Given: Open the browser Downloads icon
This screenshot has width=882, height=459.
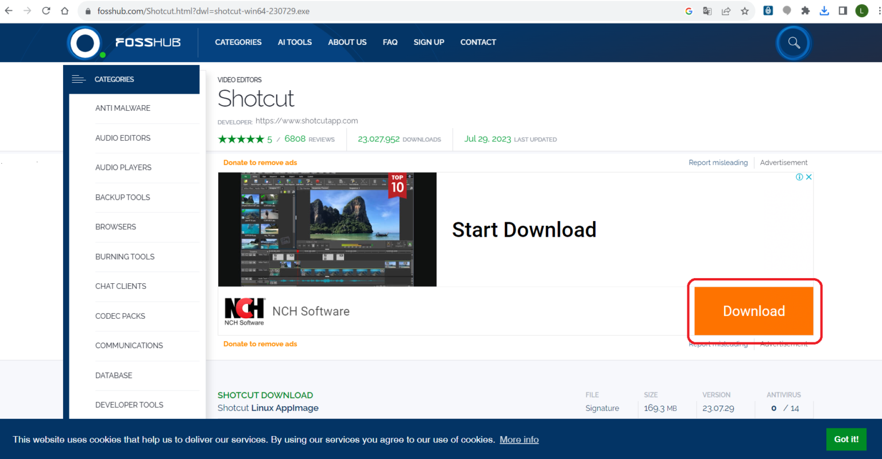Looking at the screenshot, I should (x=825, y=11).
